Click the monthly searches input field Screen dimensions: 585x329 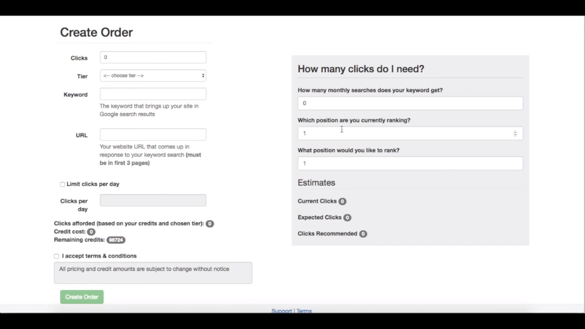(x=410, y=103)
